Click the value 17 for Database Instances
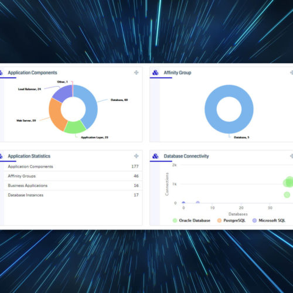This screenshot has width=293, height=293. [136, 195]
